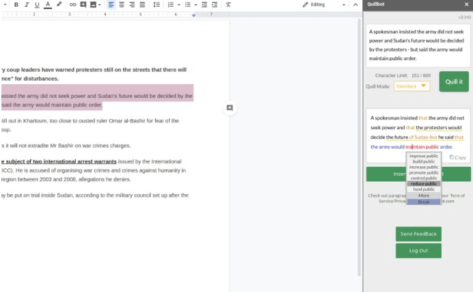Select left align
The width and height of the screenshot is (473, 292).
(x=111, y=5)
